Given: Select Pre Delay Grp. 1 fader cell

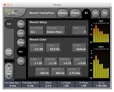Looking at the screenshot, I should coord(13,84).
